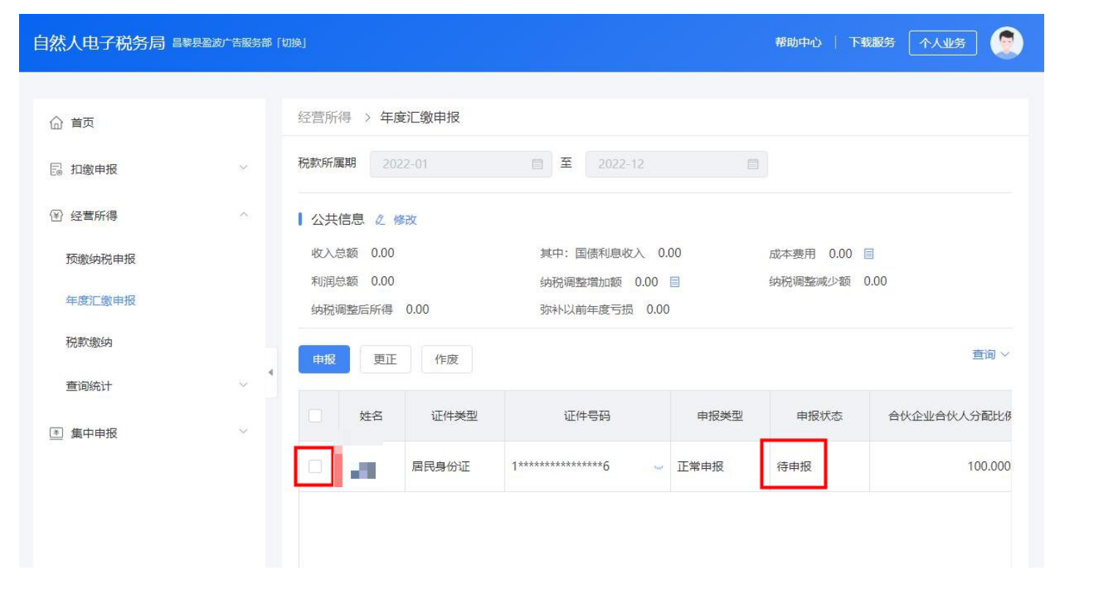Screen dimensions: 1094x616
Task: Reveal the masked ID number eye icon
Action: (658, 467)
